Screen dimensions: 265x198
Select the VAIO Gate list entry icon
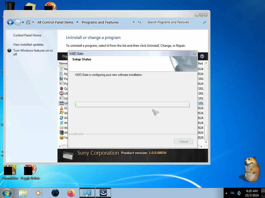pos(62,103)
